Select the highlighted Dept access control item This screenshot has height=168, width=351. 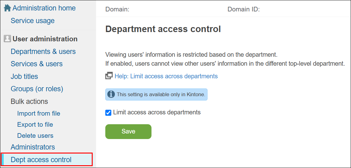click(41, 160)
